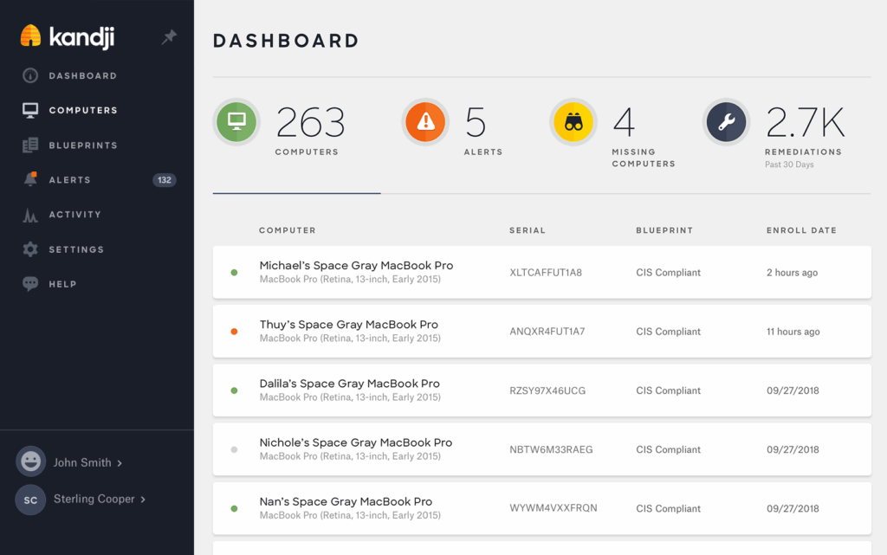
Task: Open Blueprints via its sidebar icon
Action: point(29,145)
